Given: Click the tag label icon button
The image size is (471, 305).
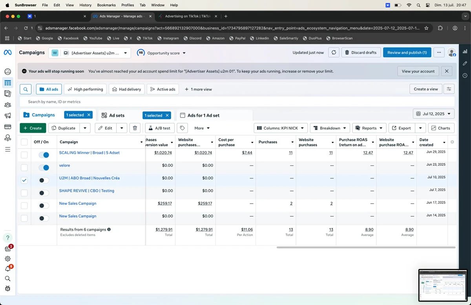Looking at the screenshot, I should coord(182,128).
